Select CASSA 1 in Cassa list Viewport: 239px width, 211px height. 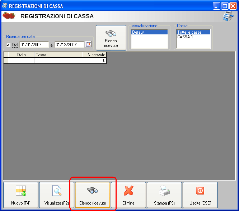coord(193,37)
